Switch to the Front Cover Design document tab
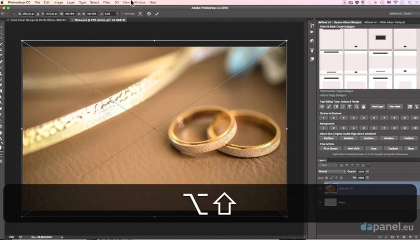 pos(38,20)
